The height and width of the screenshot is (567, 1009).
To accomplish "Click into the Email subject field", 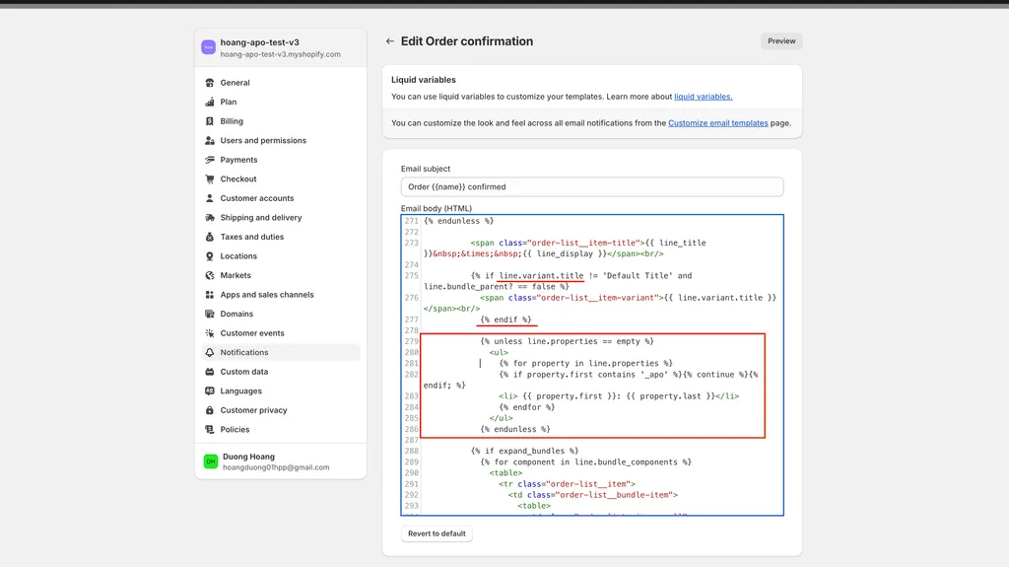I will 591,186.
